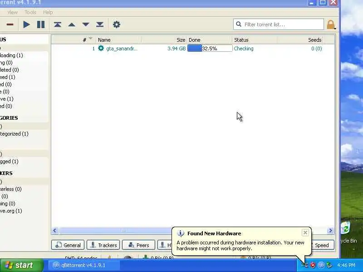Open the Help menu
Viewport: 363px width, 272px height.
pos(48,12)
